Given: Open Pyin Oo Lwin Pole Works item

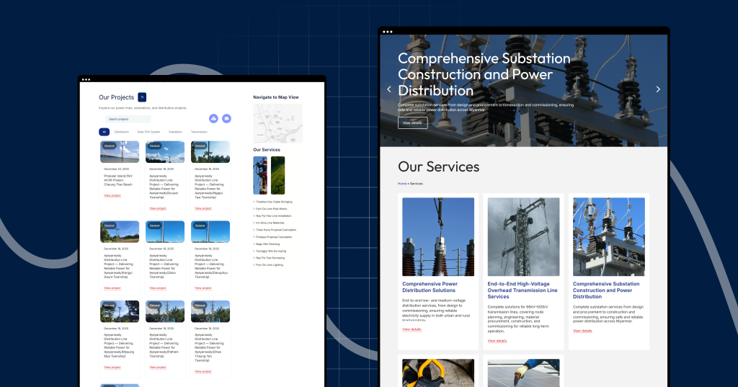Looking at the screenshot, I should tap(272, 208).
